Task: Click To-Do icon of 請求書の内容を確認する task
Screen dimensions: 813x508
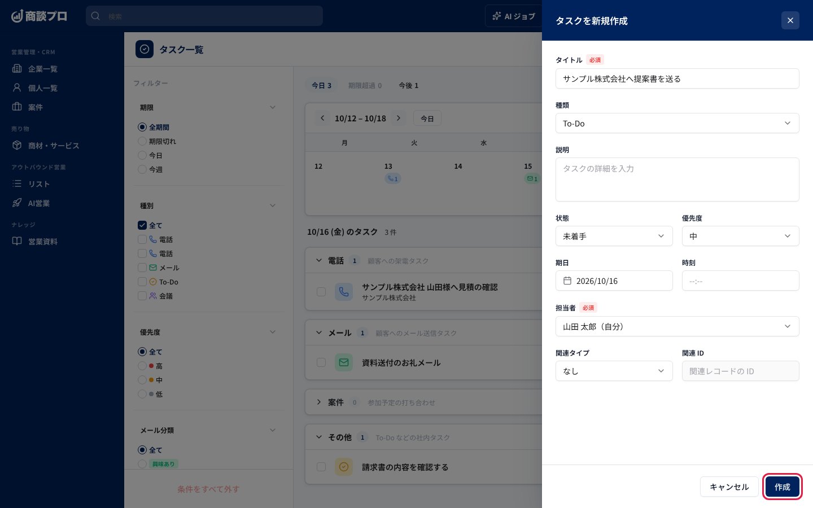Action: point(344,467)
